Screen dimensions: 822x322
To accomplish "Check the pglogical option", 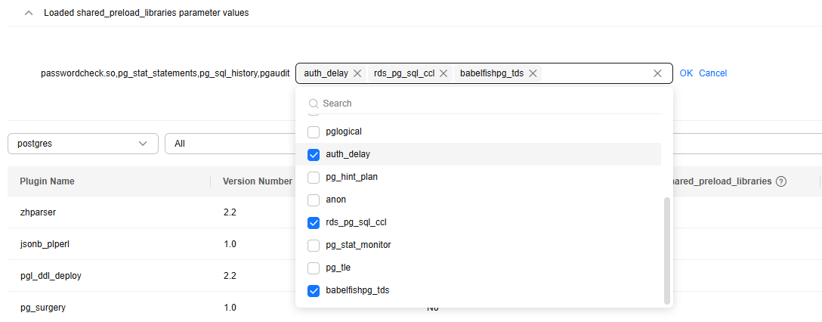I will pyautogui.click(x=314, y=132).
